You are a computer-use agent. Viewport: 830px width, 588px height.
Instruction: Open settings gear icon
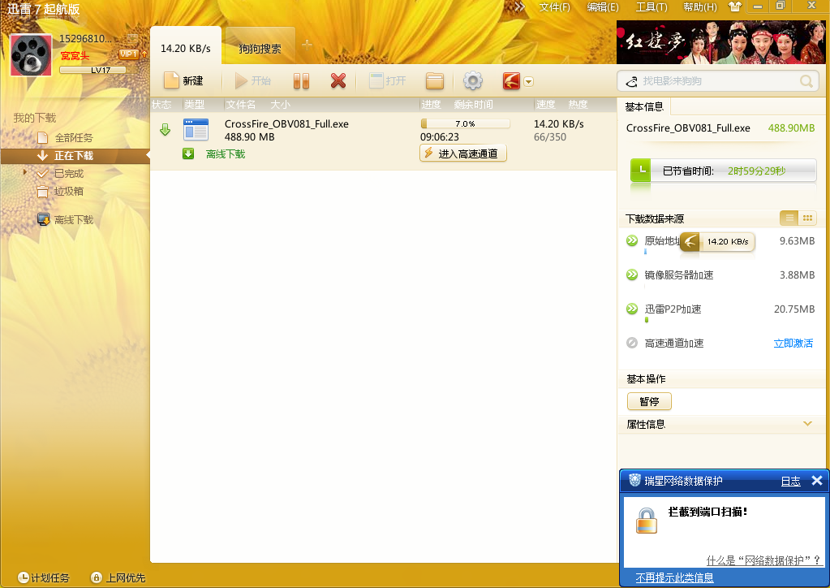coord(473,80)
